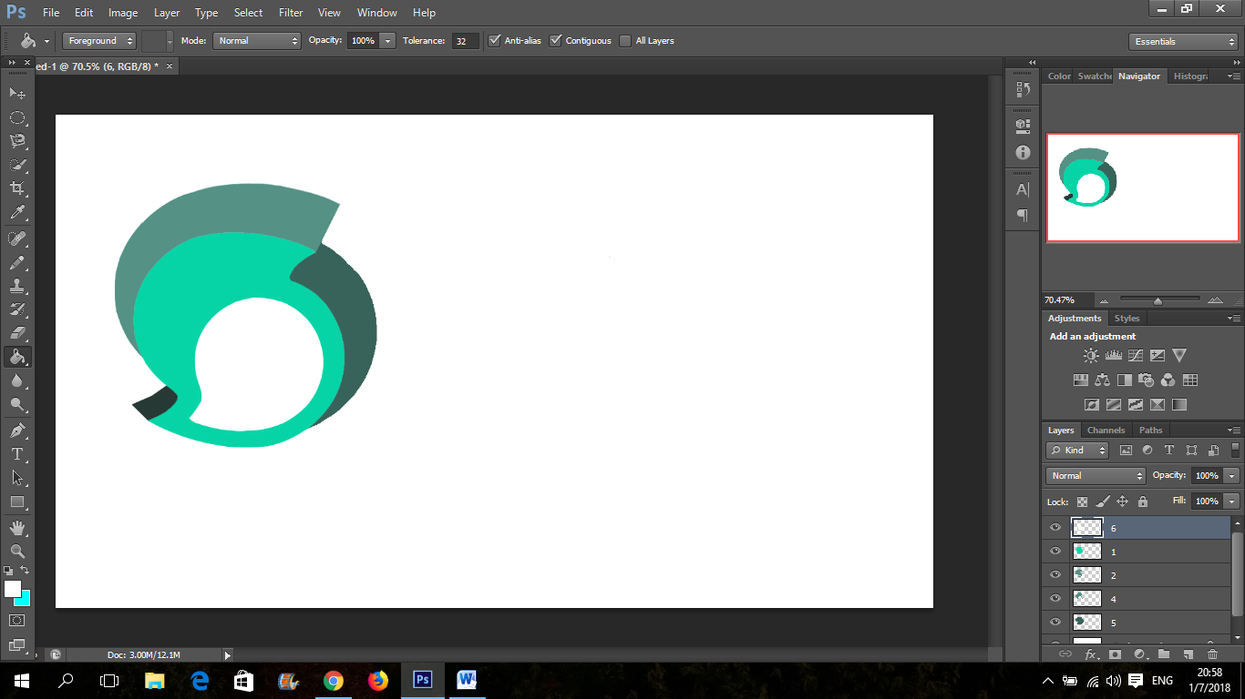Add a layer mask
1245x699 pixels.
point(1115,654)
